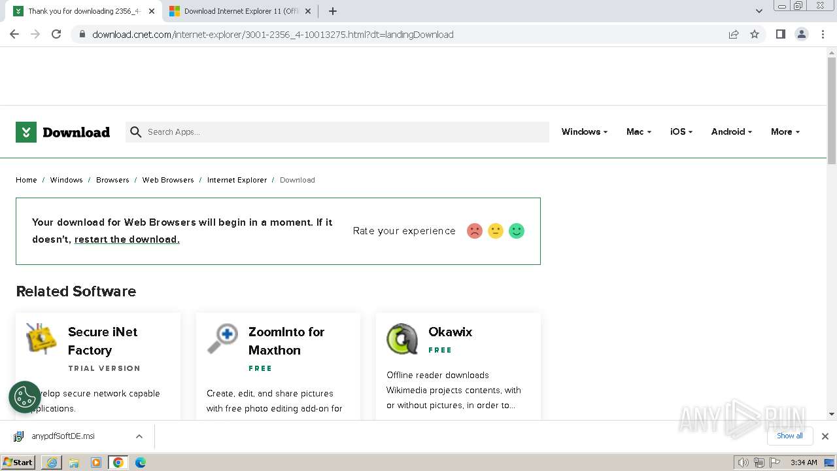Click the address bar URL
The width and height of the screenshot is (837, 471).
tap(273, 35)
